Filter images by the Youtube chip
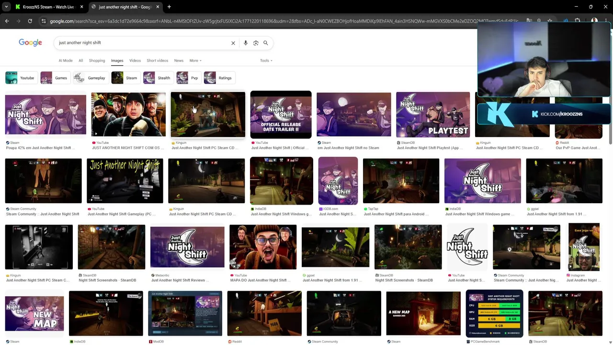The height and width of the screenshot is (345, 613). 21,78
